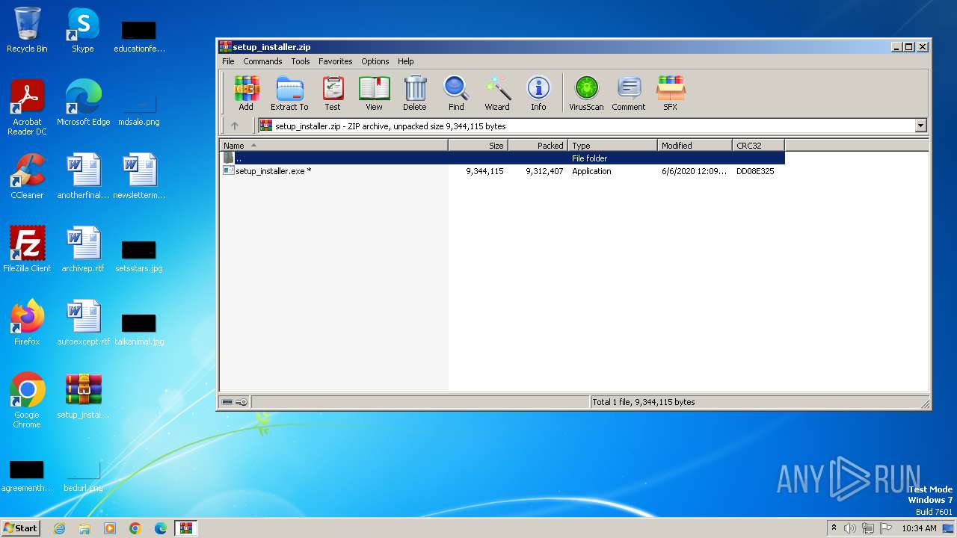This screenshot has width=957, height=538.
Task: Go up one folder level arrow
Action: 234,126
